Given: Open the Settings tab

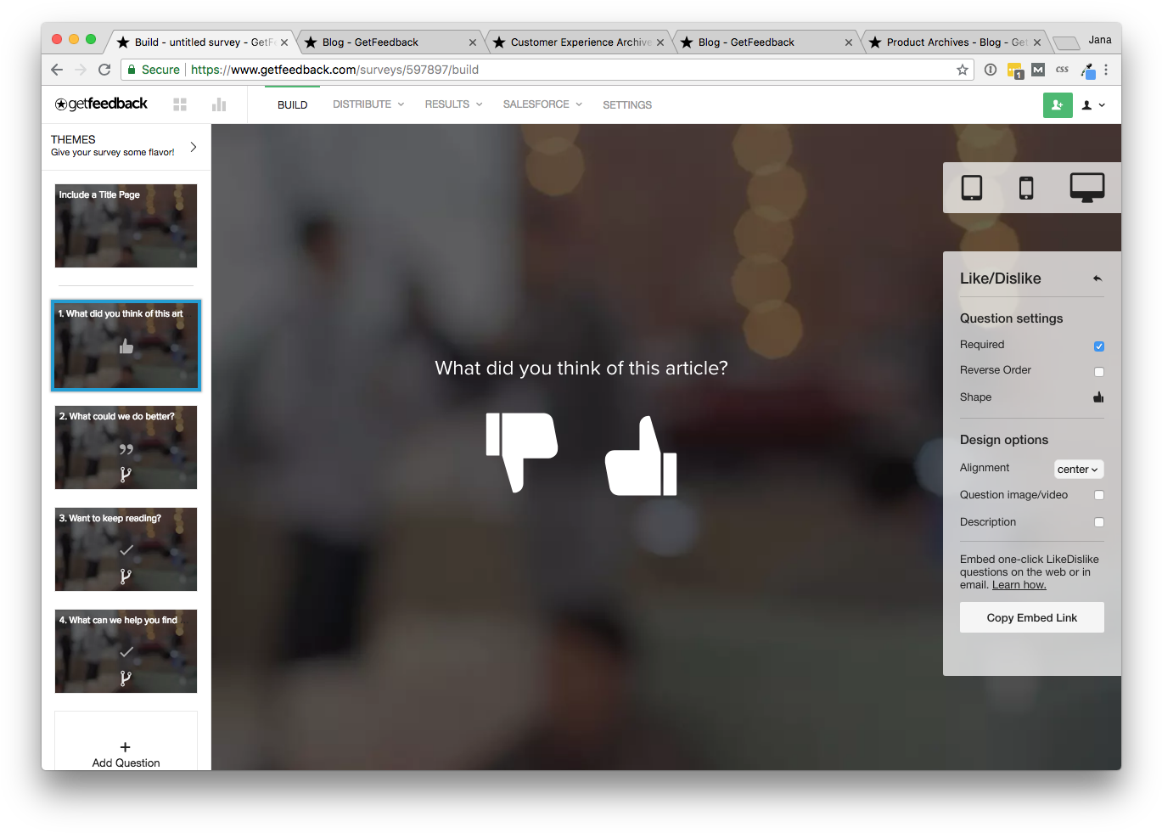Looking at the screenshot, I should click(627, 105).
